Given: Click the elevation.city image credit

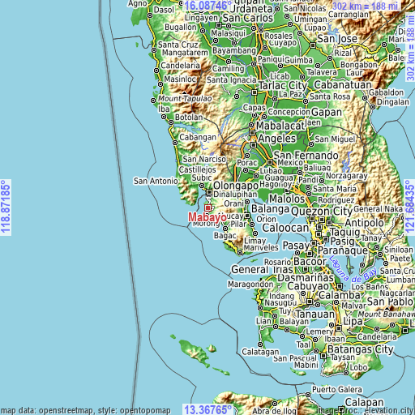Looking at the screenshot, I should pyautogui.click(x=366, y=411).
